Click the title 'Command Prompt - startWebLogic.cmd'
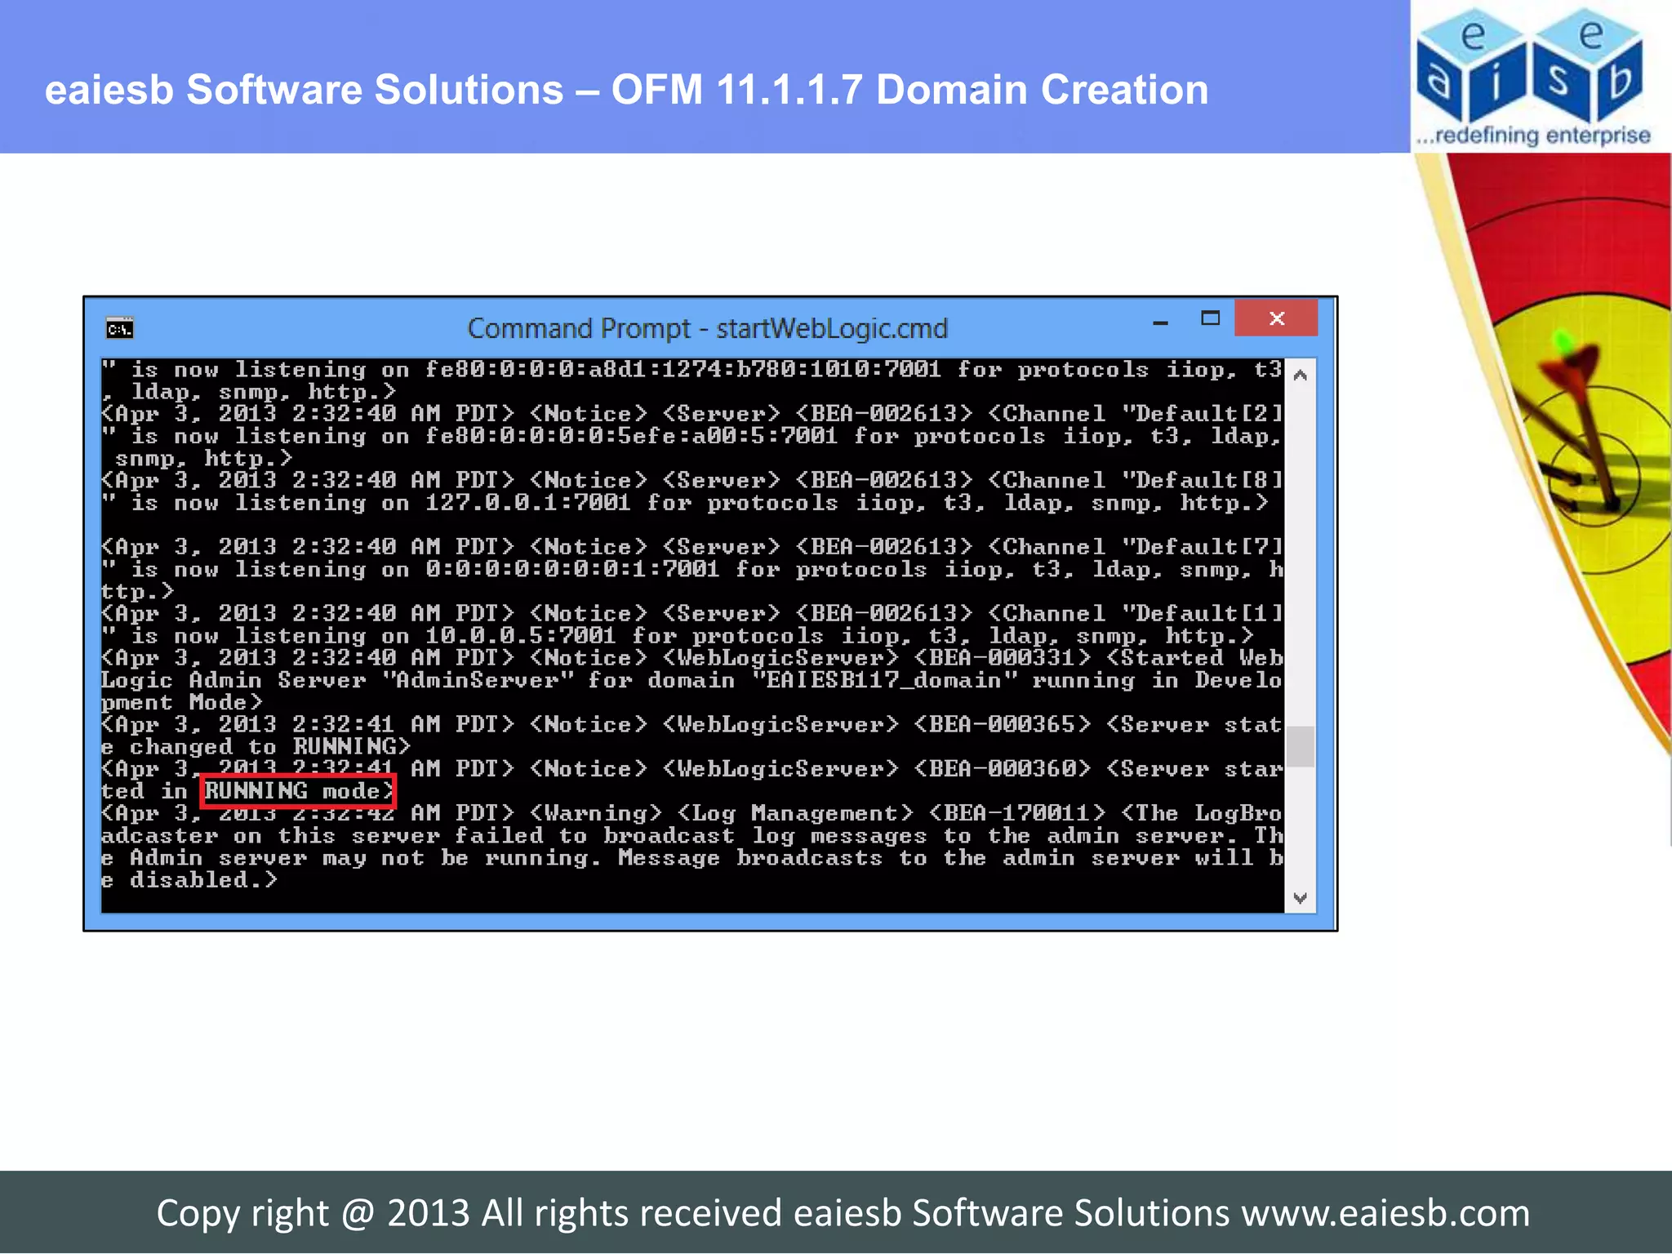 [x=707, y=328]
